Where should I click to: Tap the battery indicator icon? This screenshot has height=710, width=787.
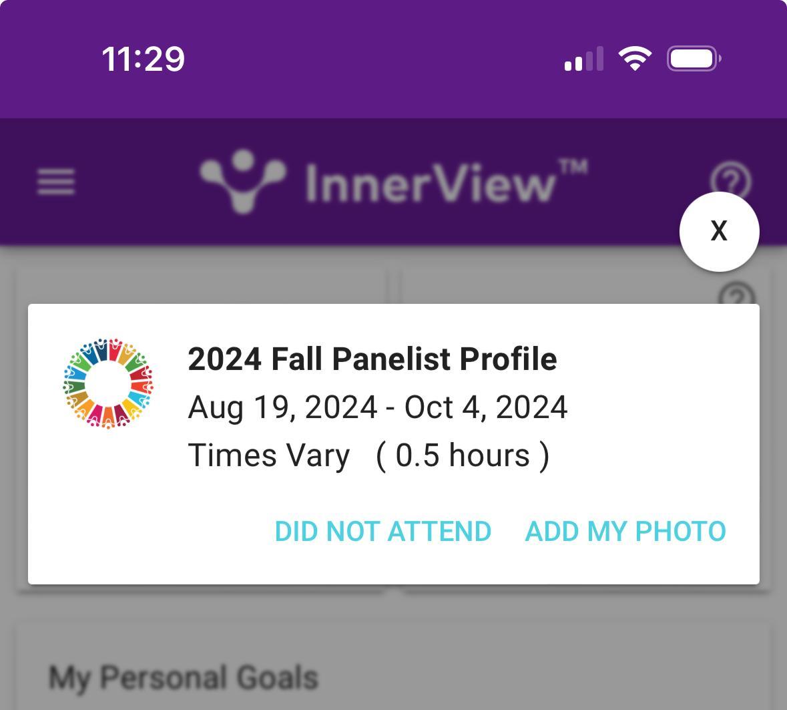pyautogui.click(x=694, y=59)
